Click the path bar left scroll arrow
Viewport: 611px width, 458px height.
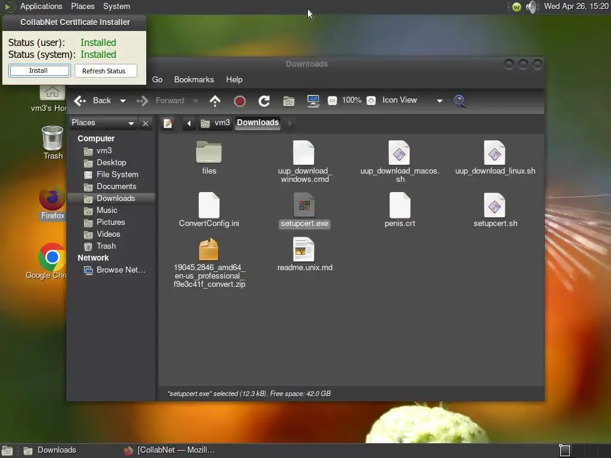click(189, 123)
